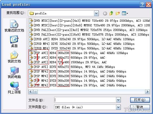This screenshot has width=153, height=114.
Task: Click the Back navigation arrow icon
Action: click(x=105, y=14)
